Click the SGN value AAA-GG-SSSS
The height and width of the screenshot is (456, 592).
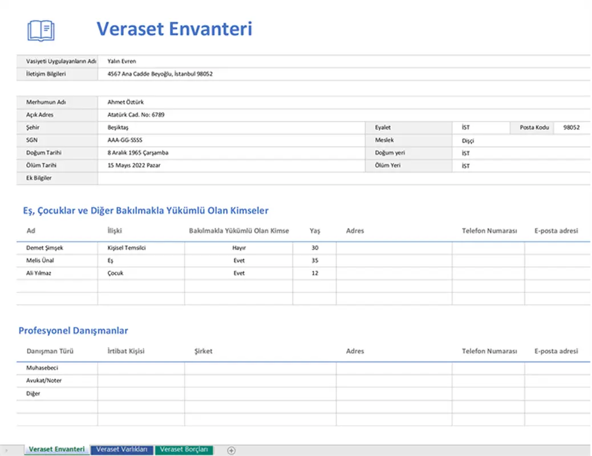coord(171,140)
